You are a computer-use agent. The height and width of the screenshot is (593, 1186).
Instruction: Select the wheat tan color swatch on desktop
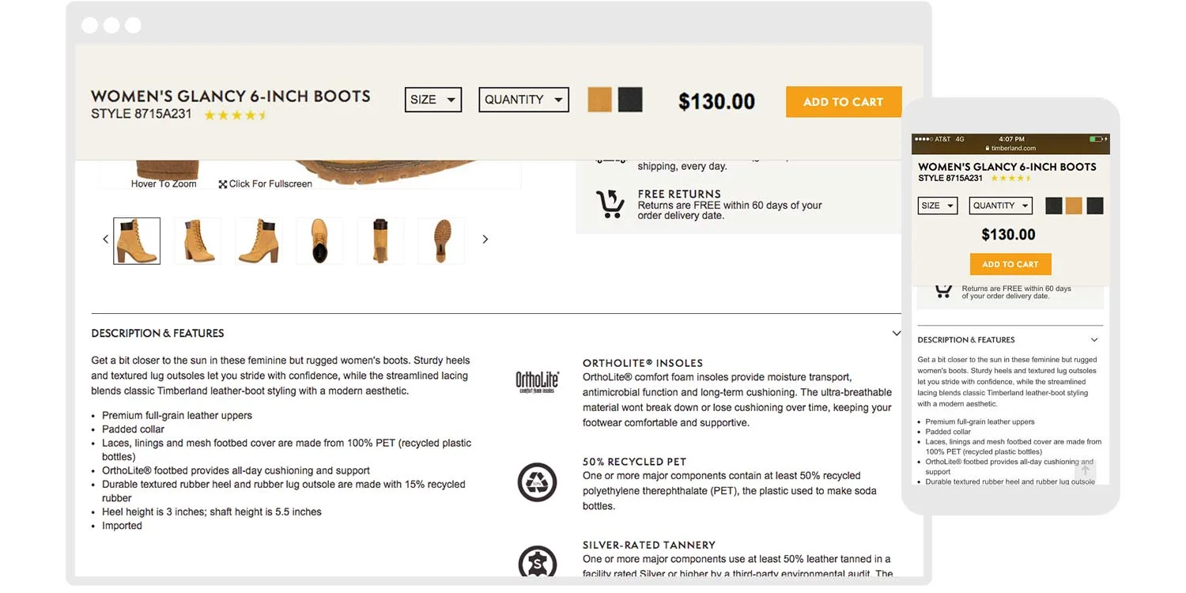coord(600,100)
